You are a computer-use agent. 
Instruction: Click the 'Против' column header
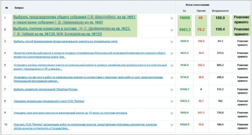[x=201, y=11]
